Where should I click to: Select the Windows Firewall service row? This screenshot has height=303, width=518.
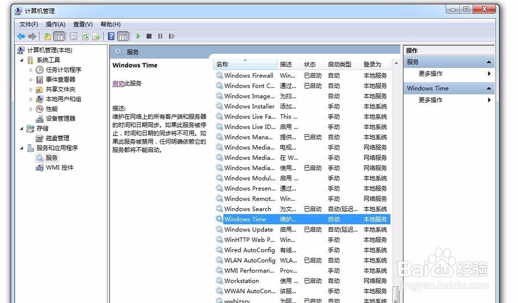click(x=303, y=76)
